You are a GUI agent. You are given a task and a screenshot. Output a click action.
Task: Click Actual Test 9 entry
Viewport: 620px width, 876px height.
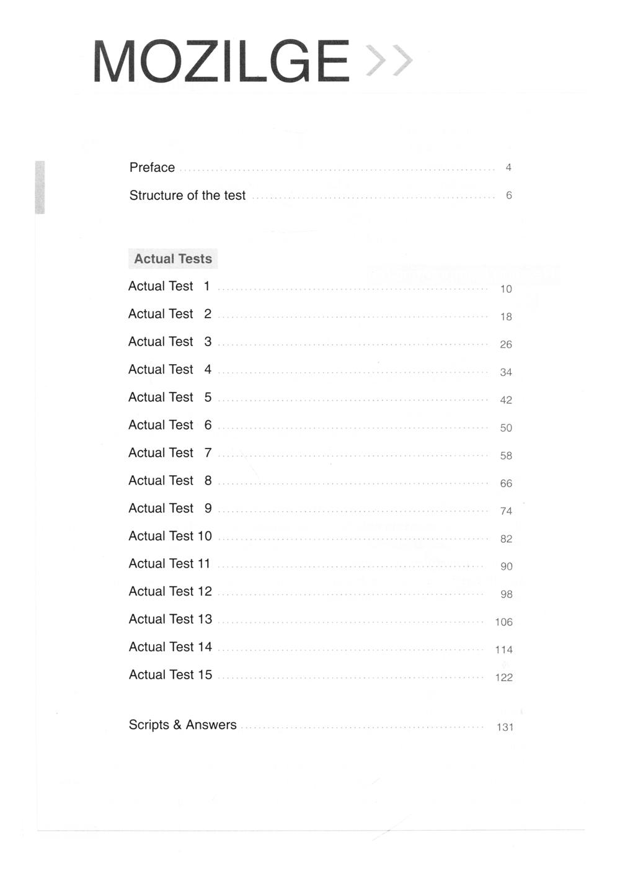point(170,508)
